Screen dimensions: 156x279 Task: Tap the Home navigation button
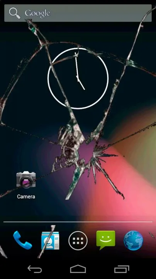pyautogui.click(x=78, y=269)
